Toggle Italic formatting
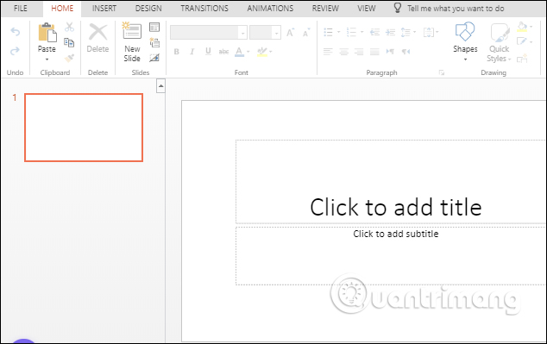The height and width of the screenshot is (344, 547). 192,52
